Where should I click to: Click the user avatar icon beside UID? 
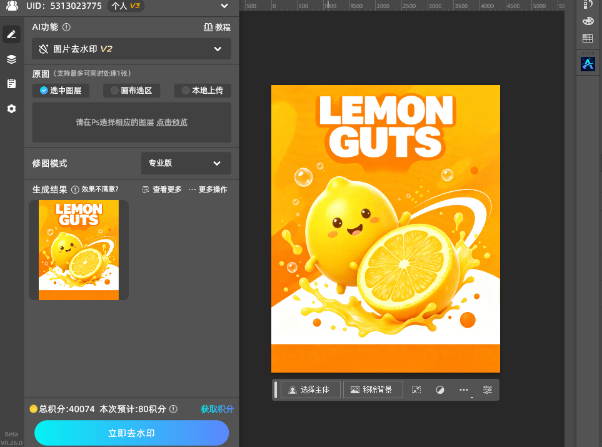point(13,6)
